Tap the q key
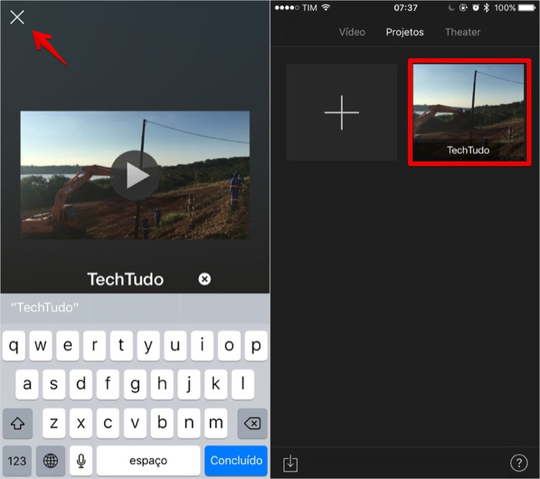The image size is (540, 479). pos(14,346)
